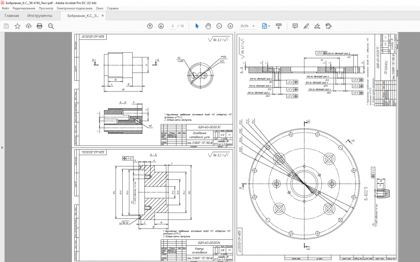
Task: Go to previous page arrow
Action: coord(150,26)
